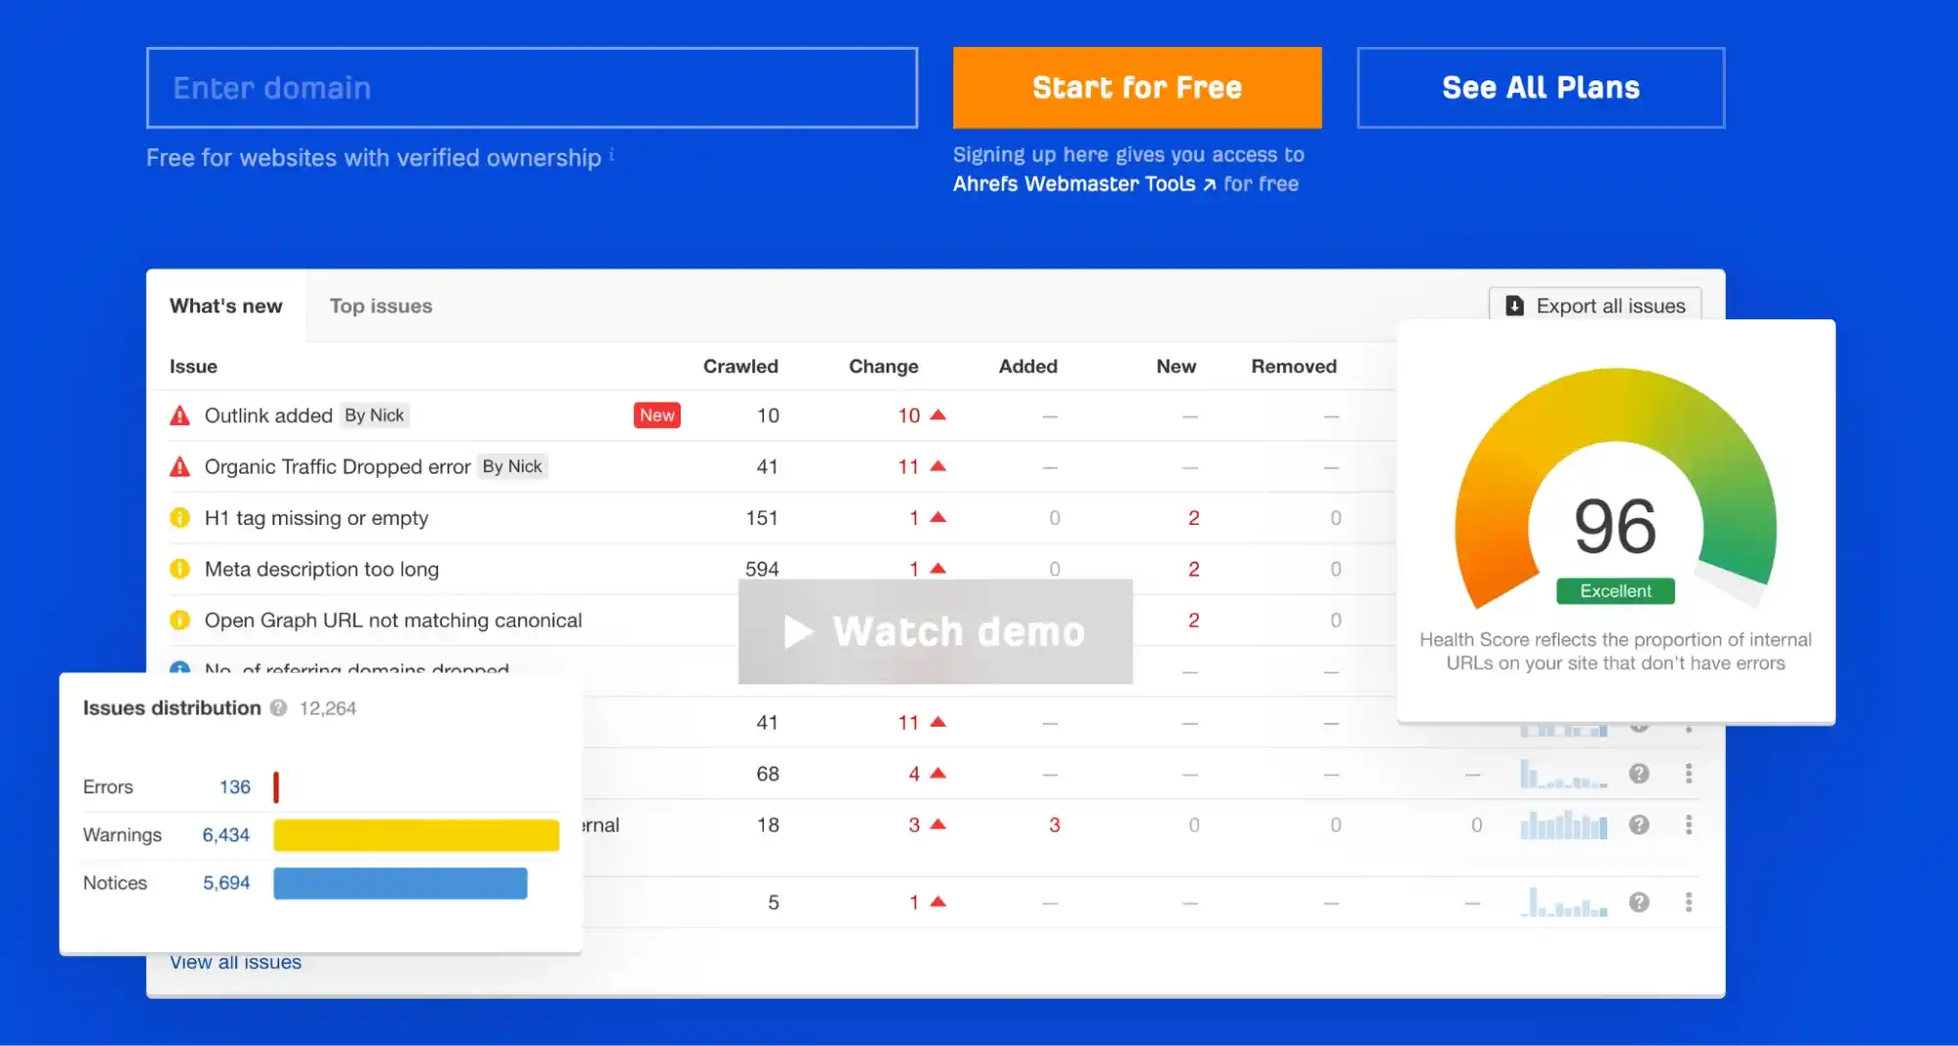
Task: Switch to the Top issues tab
Action: (381, 306)
